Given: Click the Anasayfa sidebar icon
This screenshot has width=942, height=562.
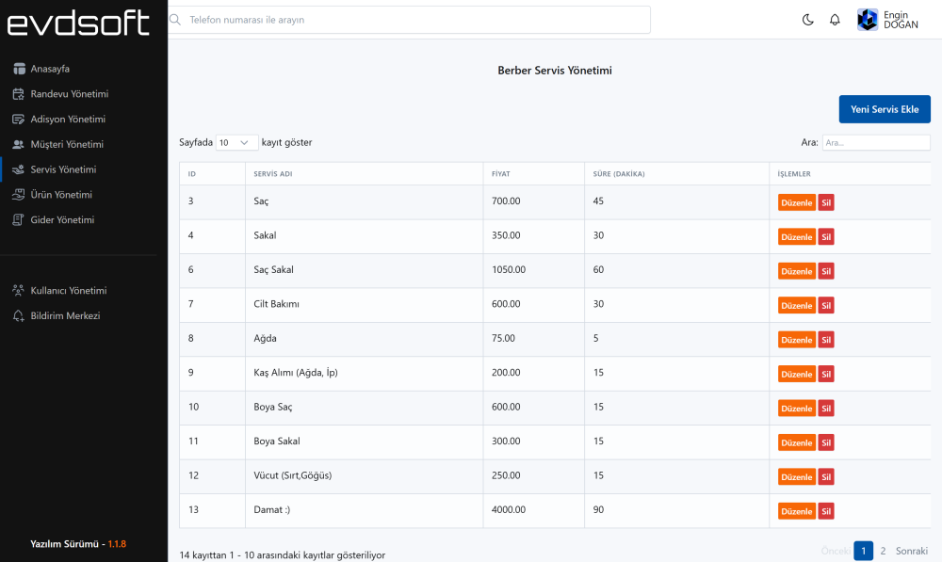Looking at the screenshot, I should (19, 69).
